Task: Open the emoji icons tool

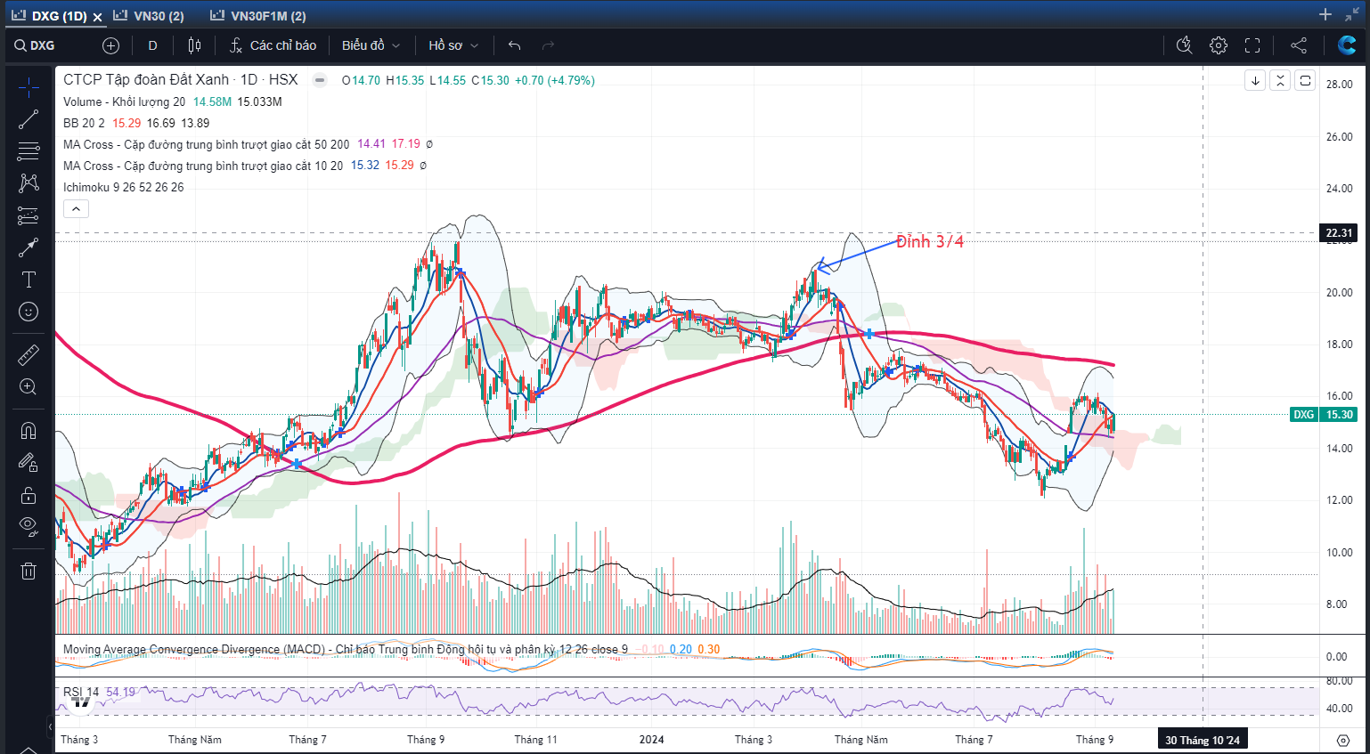Action: coord(29,312)
